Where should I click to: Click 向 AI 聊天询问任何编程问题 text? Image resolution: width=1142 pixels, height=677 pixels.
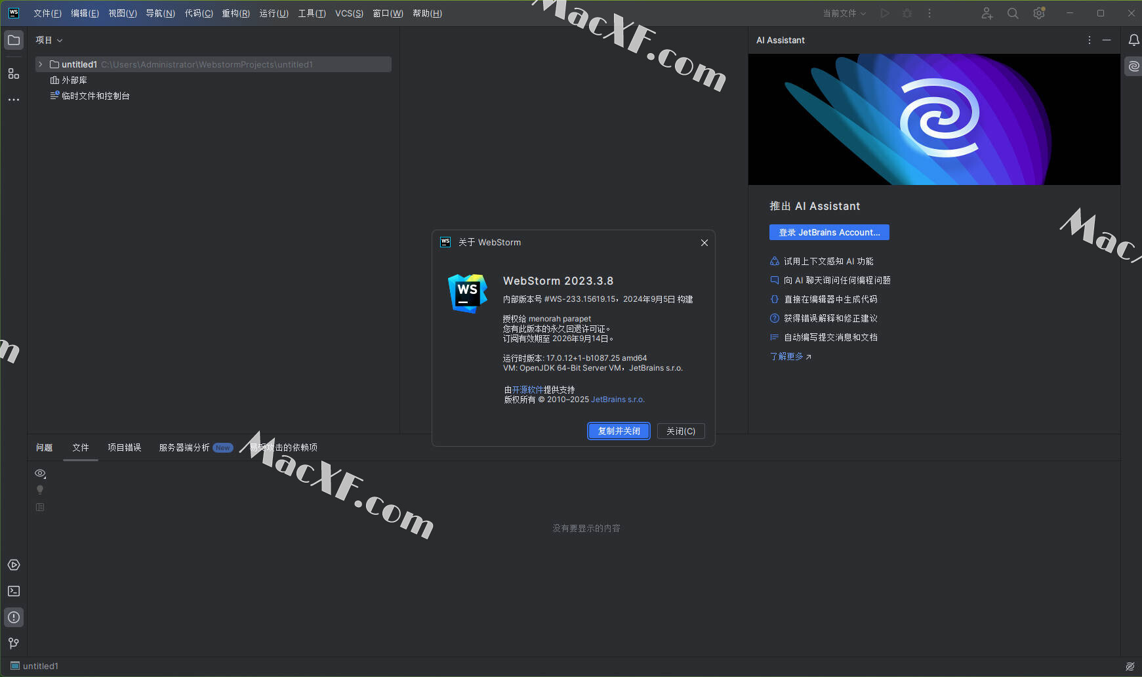(837, 280)
